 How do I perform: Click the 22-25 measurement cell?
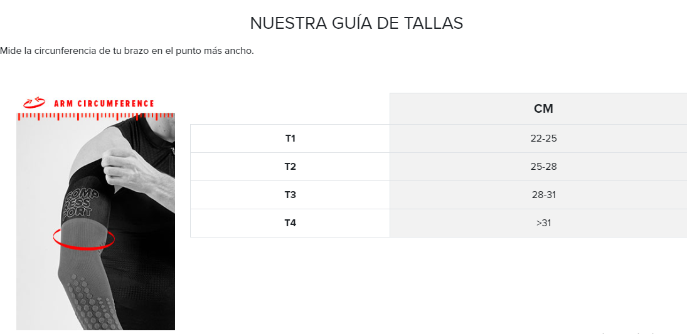click(543, 138)
